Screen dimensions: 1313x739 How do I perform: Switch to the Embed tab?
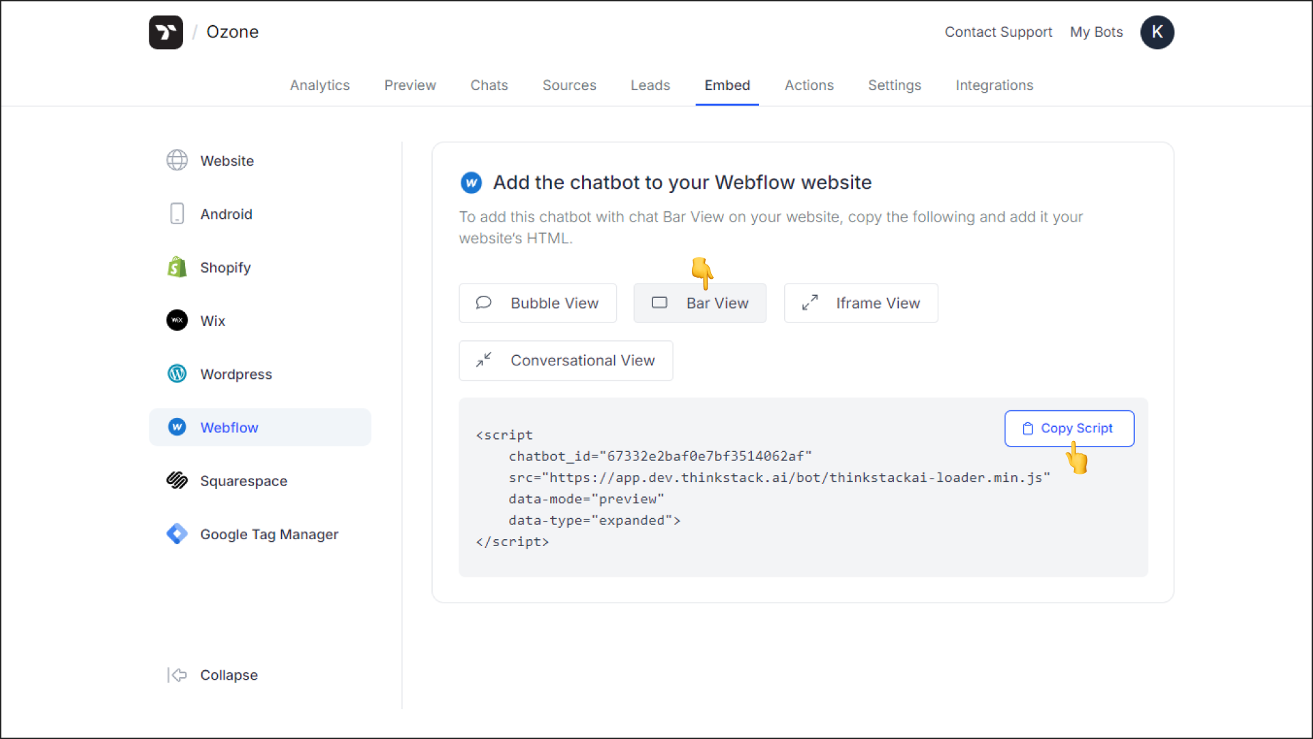click(x=727, y=85)
